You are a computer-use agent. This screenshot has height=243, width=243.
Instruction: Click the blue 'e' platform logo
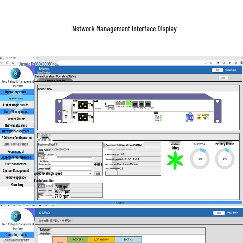pyautogui.click(x=15, y=73)
